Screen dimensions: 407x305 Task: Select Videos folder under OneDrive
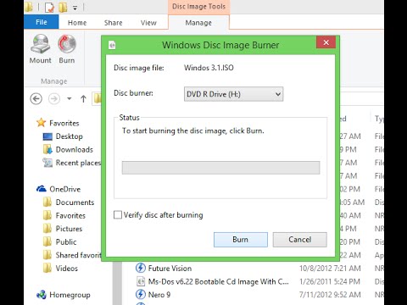(60, 269)
